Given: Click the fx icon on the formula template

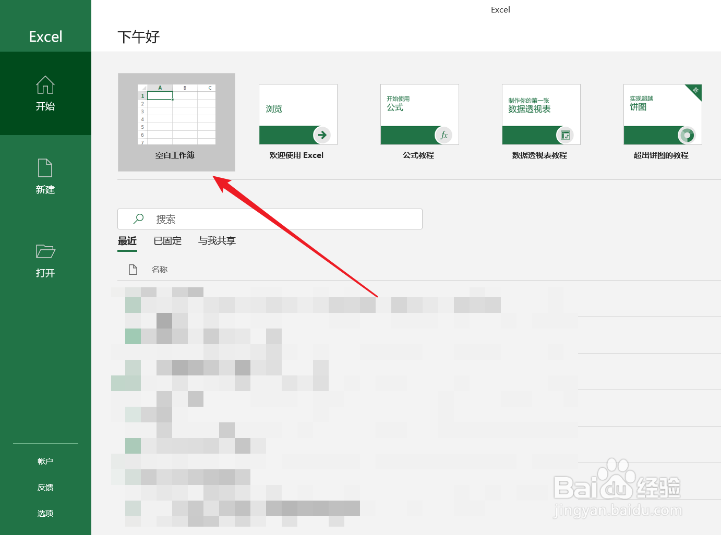Looking at the screenshot, I should pos(444,135).
